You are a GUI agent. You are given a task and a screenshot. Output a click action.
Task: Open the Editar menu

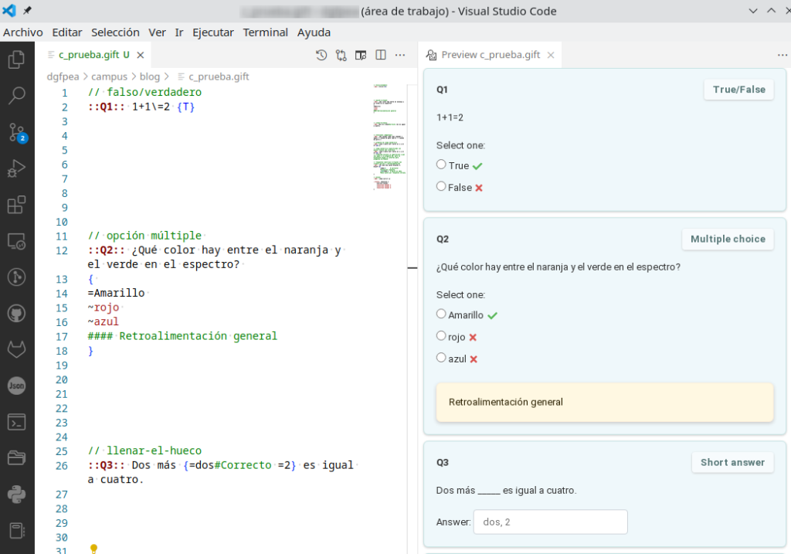[x=67, y=32]
